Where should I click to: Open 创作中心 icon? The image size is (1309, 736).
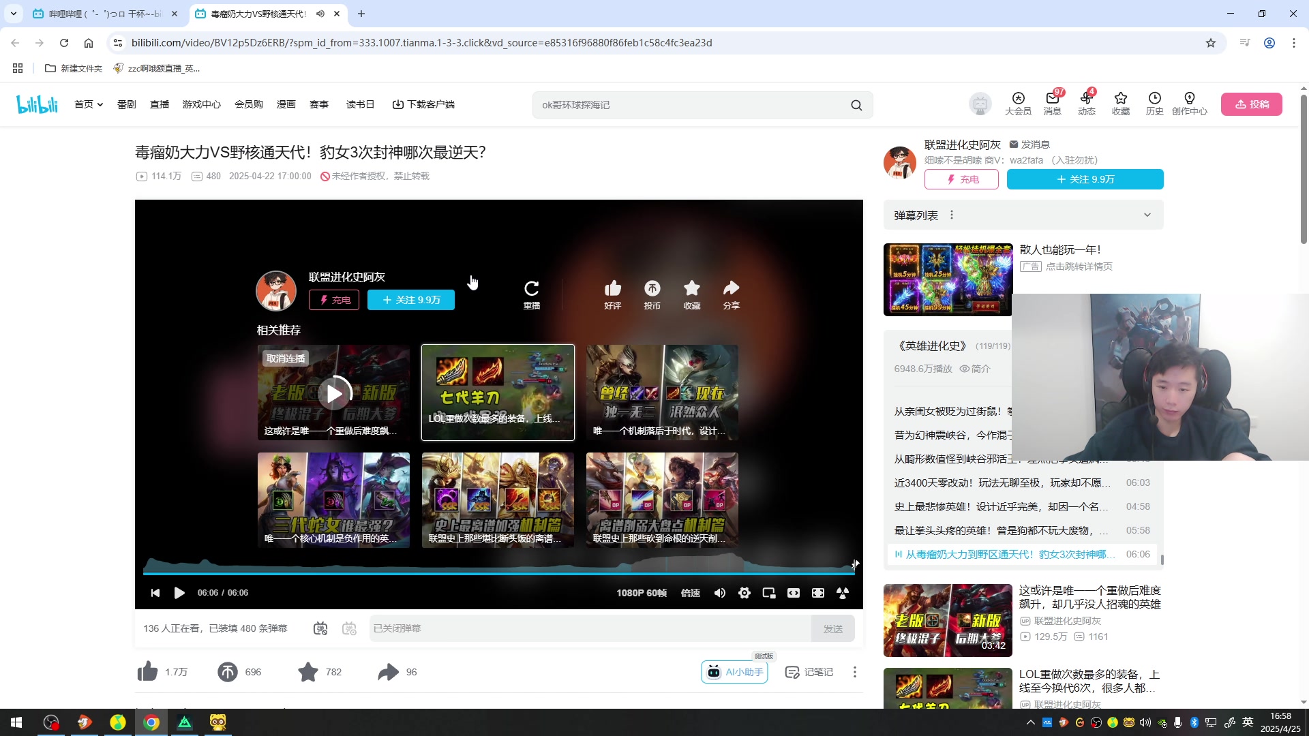pos(1190,104)
